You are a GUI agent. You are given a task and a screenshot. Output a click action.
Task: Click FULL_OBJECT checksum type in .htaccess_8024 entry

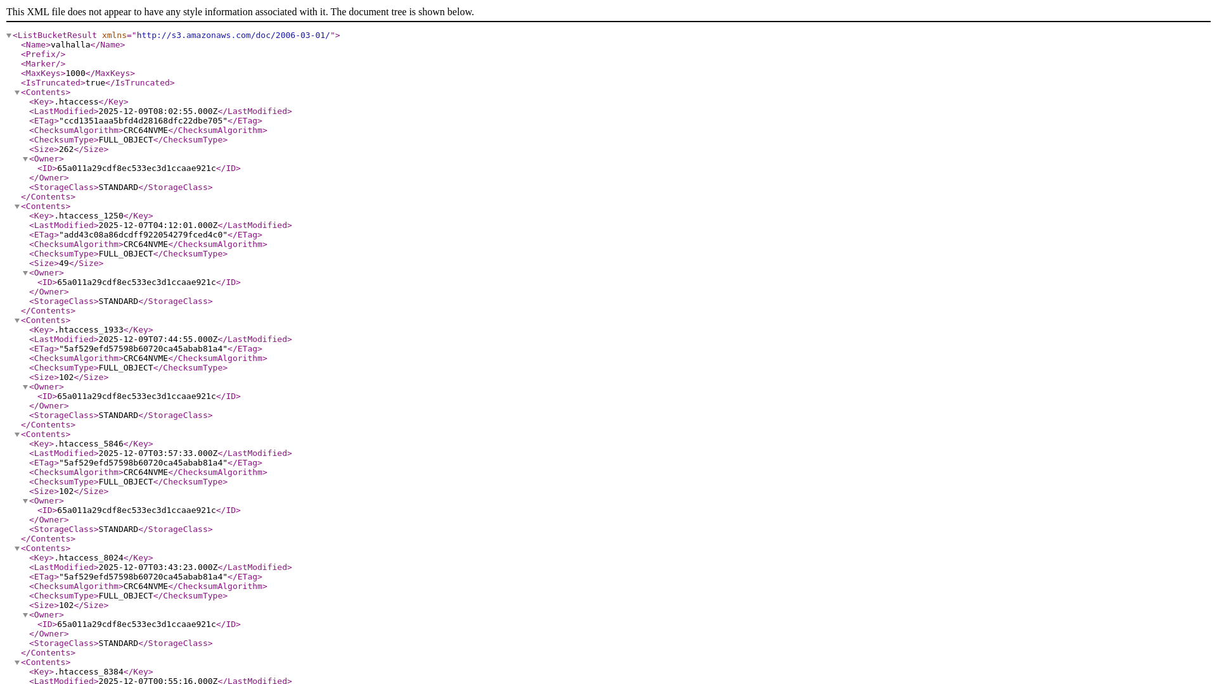click(126, 596)
